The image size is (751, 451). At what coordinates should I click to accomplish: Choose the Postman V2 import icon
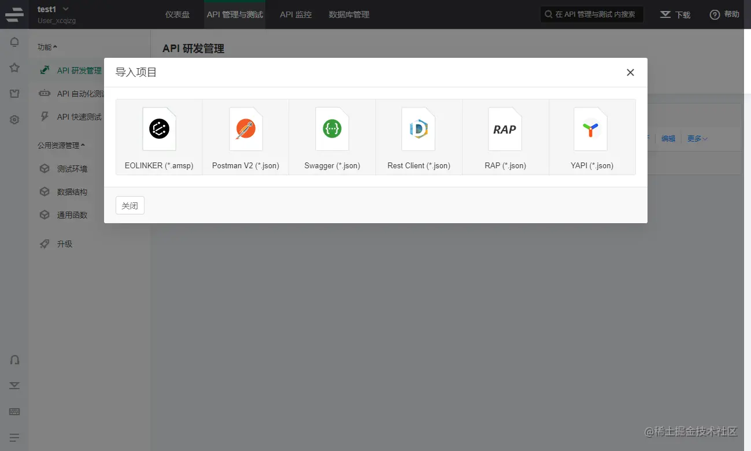[246, 129]
